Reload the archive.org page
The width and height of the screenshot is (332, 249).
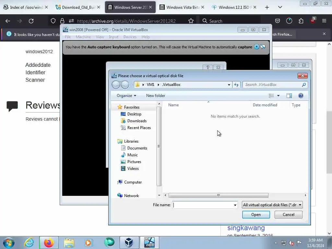click(x=31, y=21)
